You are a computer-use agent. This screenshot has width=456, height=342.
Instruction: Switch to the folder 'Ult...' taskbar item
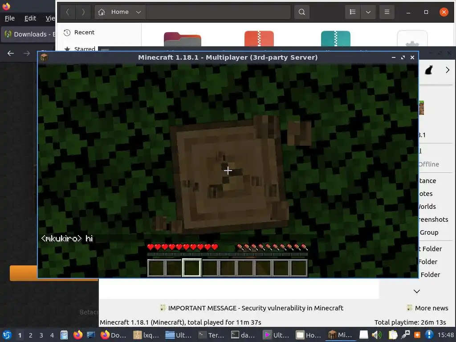[179, 335]
